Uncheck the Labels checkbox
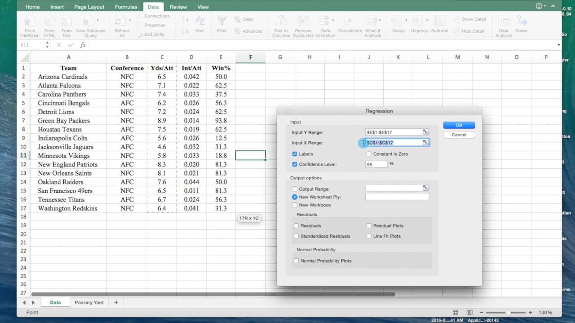Viewport: 575px width, 323px height. pos(295,154)
